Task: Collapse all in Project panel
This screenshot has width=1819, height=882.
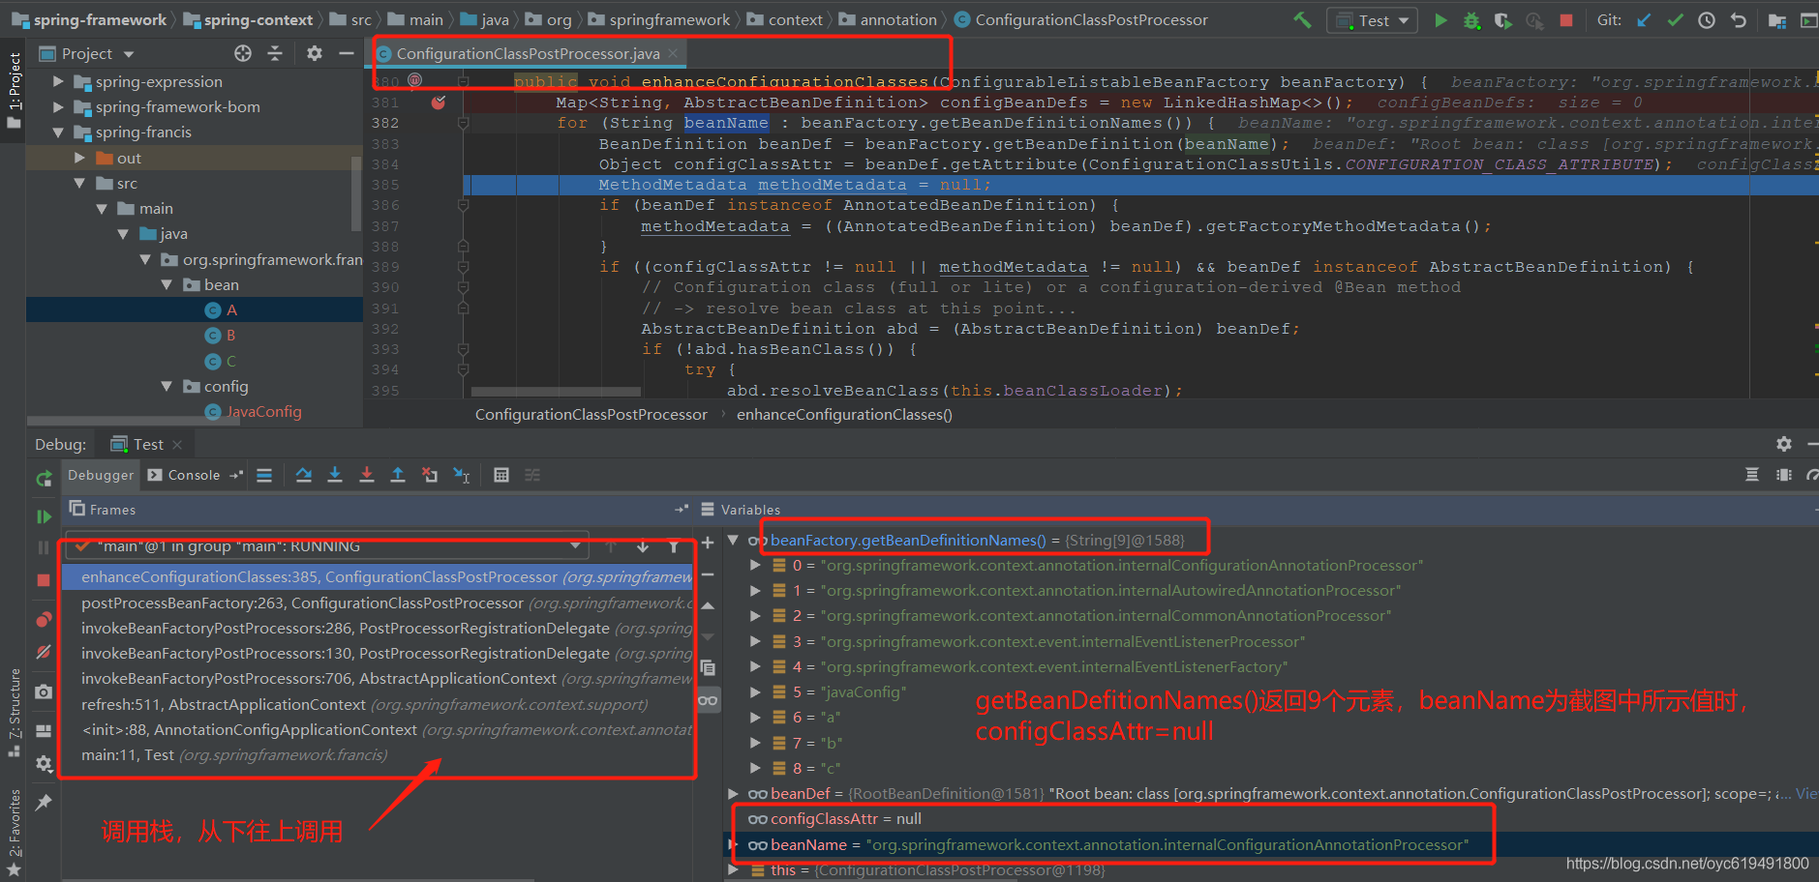Action: 275,53
